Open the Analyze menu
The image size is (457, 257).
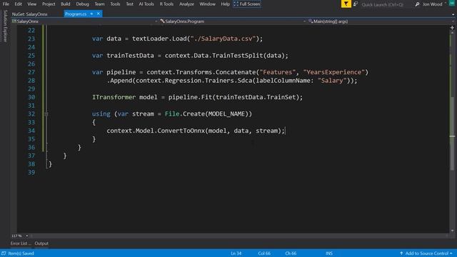click(186, 4)
